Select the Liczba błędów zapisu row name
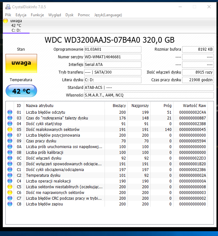This screenshot has width=218, height=236. 44,204
